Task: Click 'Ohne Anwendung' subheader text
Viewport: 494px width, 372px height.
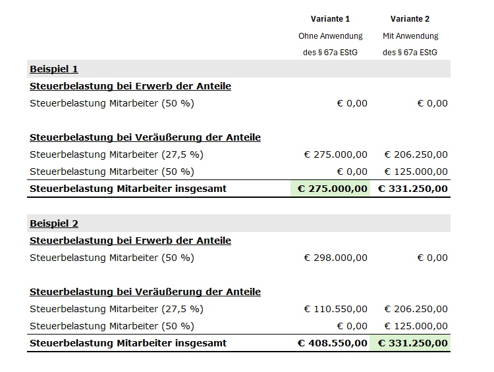Action: [x=331, y=36]
